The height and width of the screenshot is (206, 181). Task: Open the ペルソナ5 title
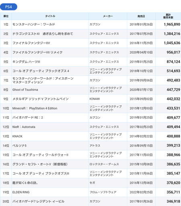tap(19, 145)
